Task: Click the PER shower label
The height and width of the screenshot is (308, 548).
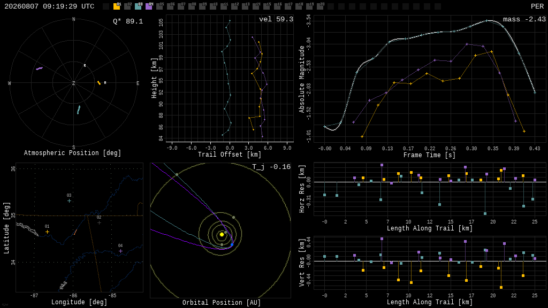Action: 537,6
